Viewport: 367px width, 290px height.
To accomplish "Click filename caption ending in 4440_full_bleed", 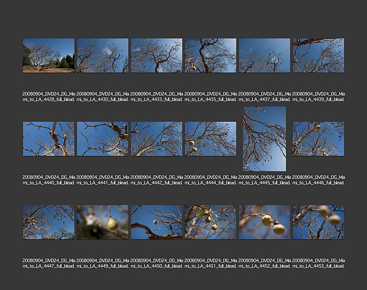I will [x=49, y=180].
